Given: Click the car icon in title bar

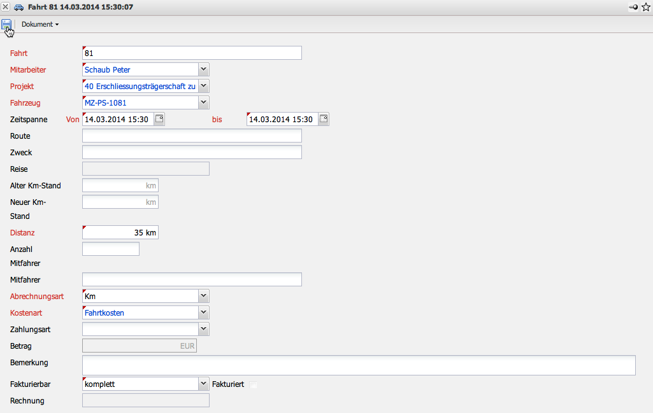Looking at the screenshot, I should pos(18,7).
